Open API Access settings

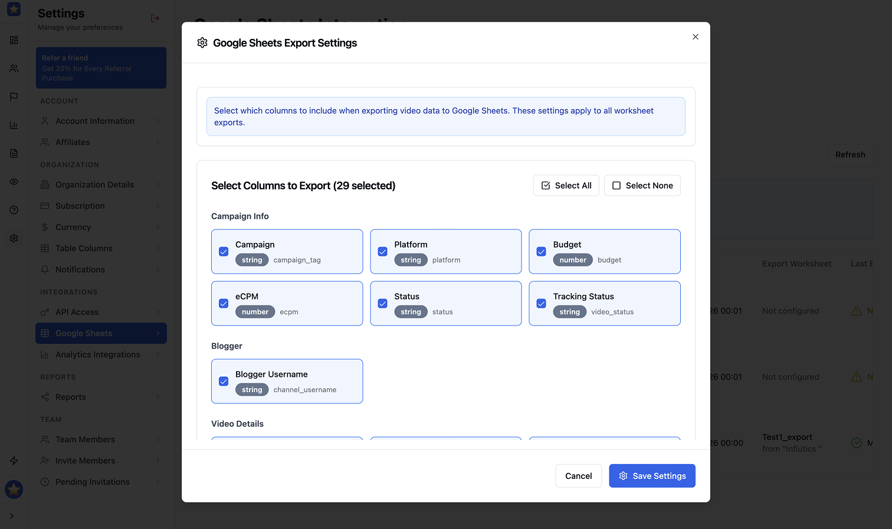point(101,312)
